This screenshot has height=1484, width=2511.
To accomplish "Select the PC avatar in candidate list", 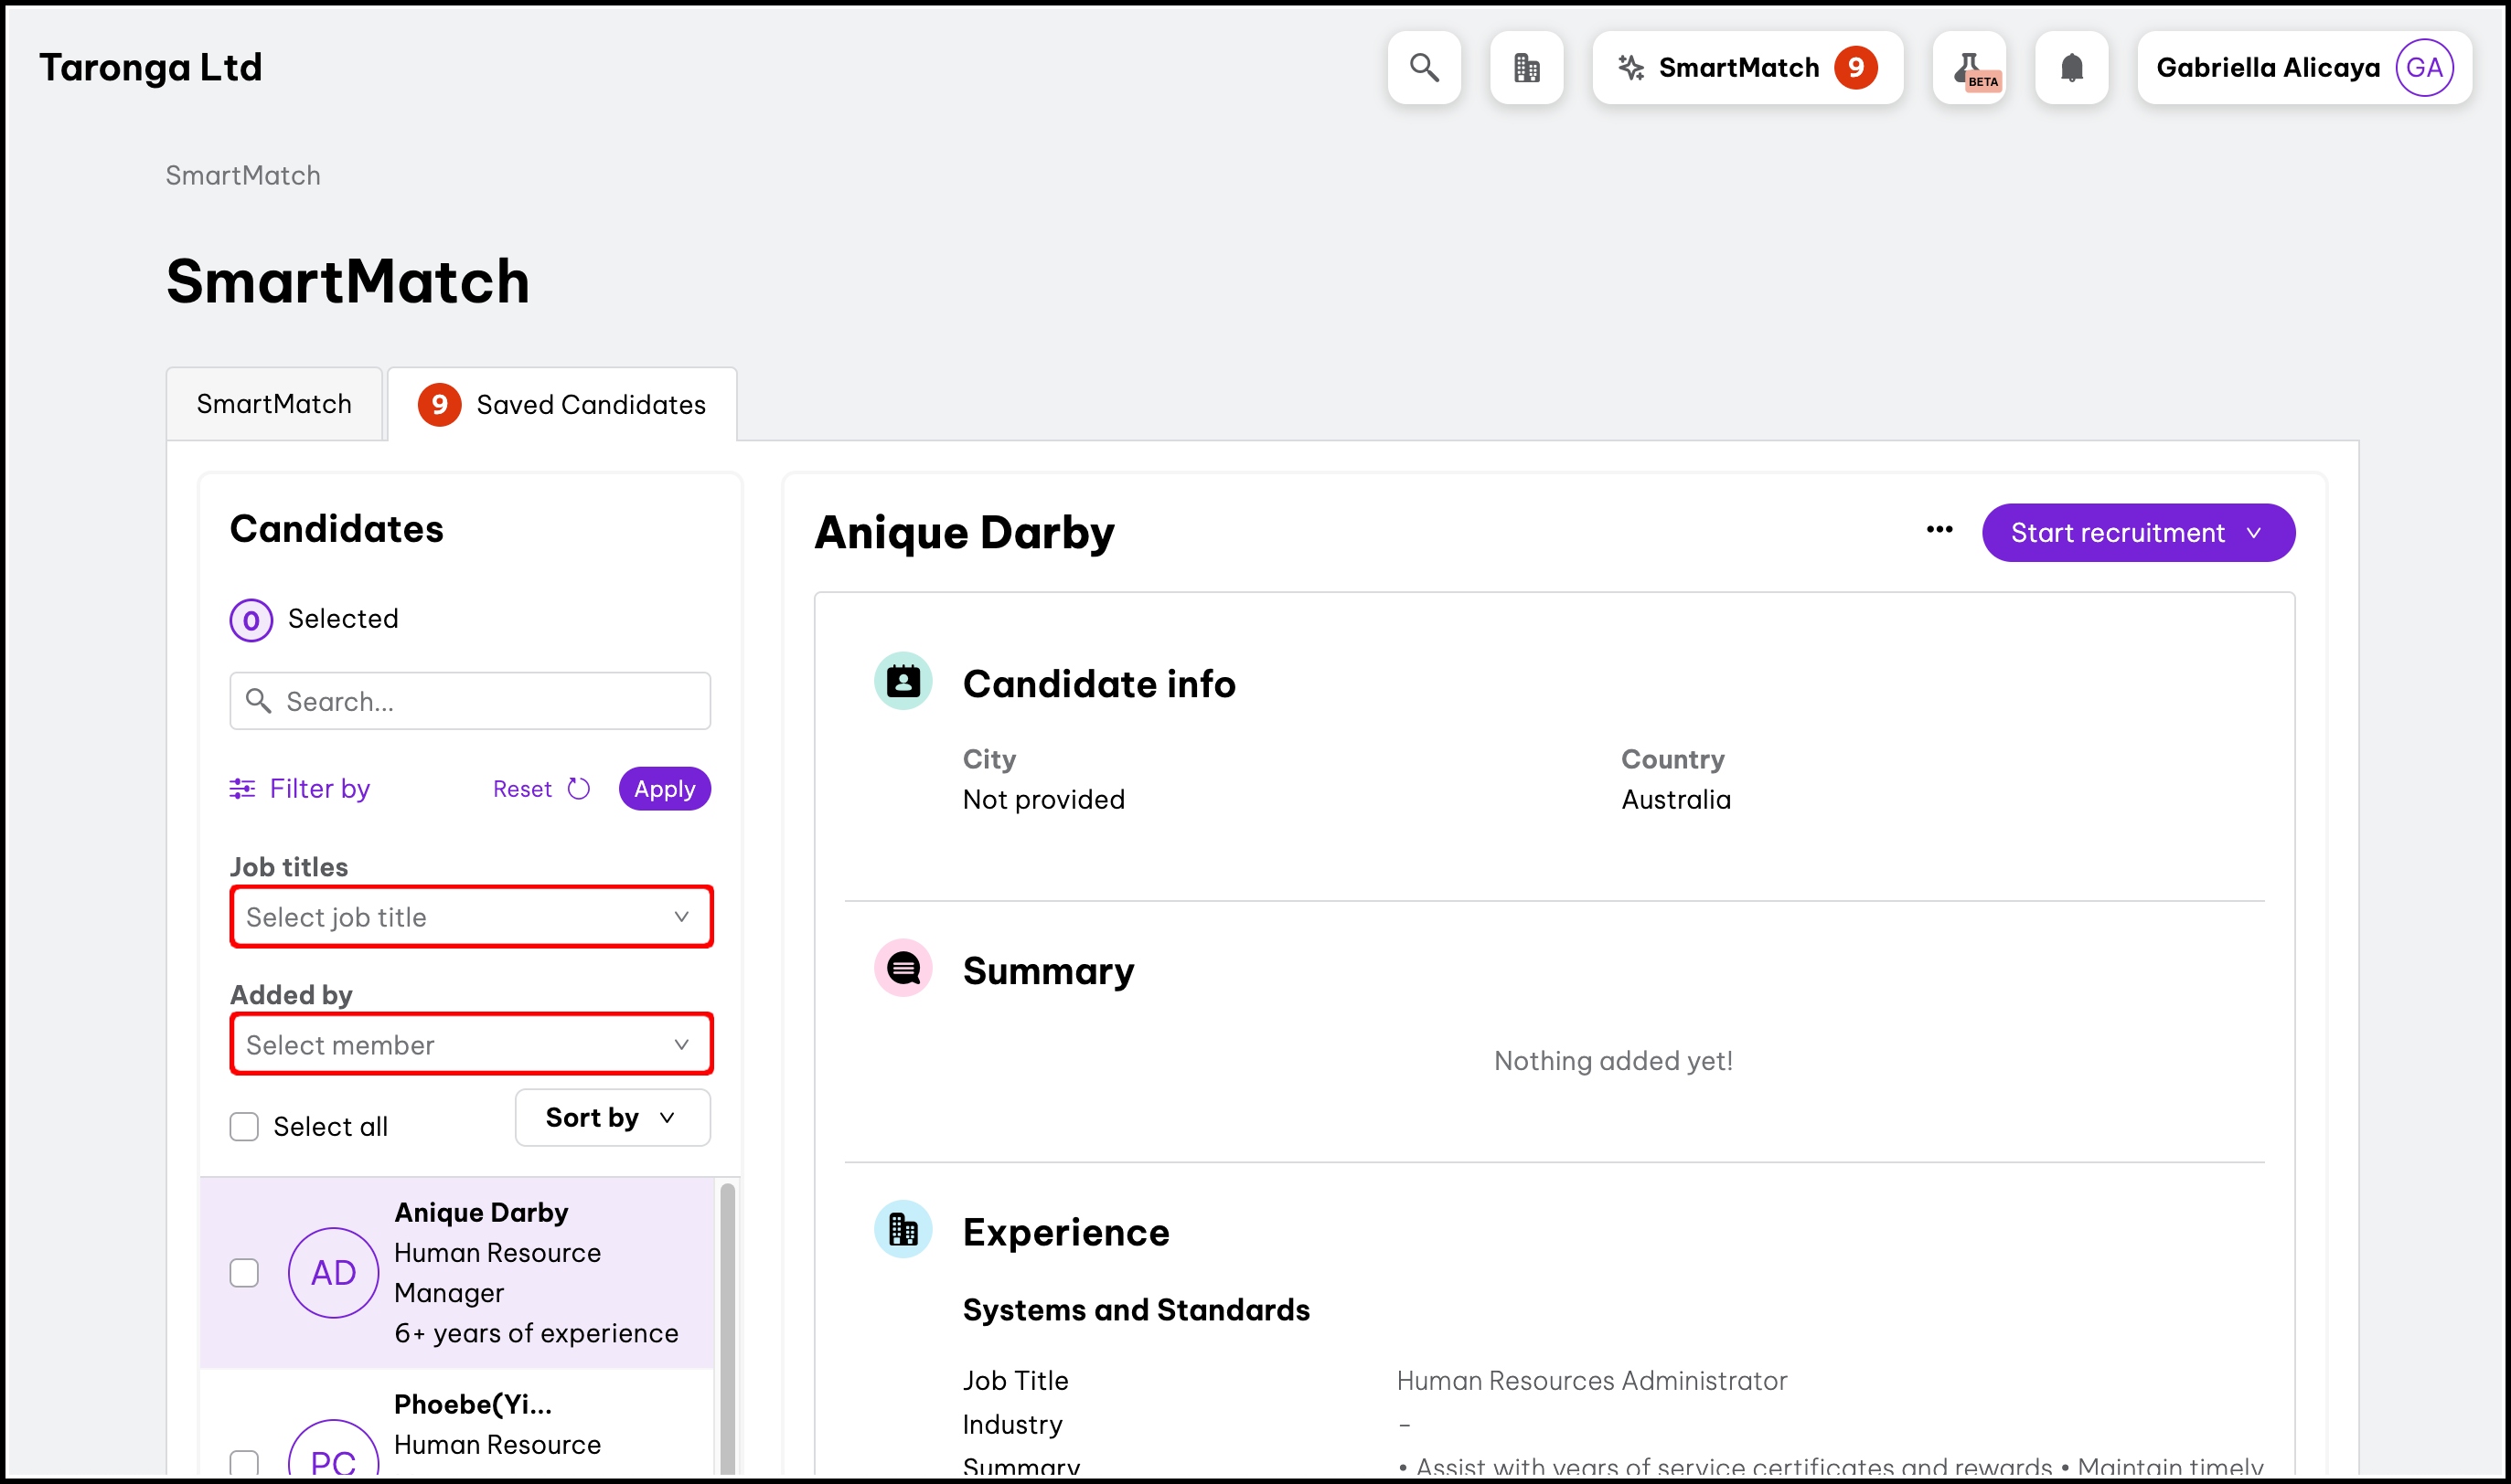I will point(333,1450).
